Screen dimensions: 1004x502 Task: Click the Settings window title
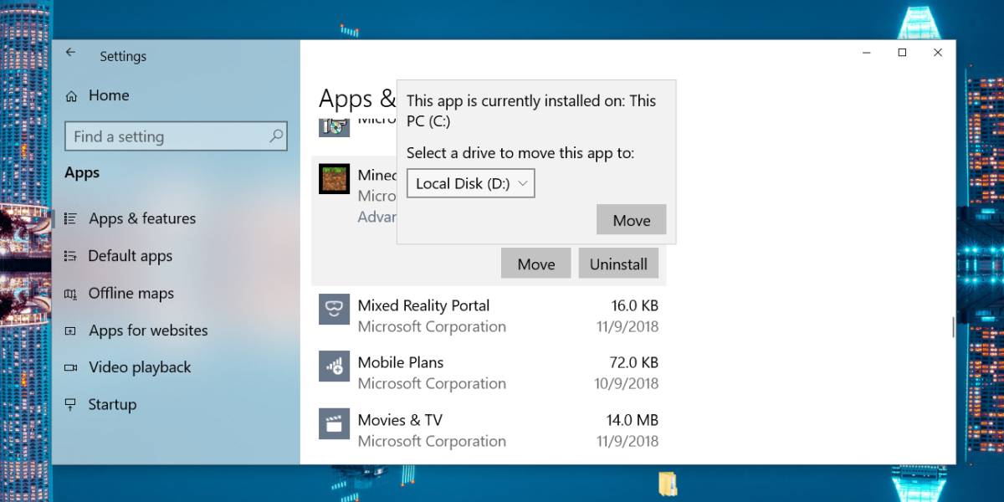123,57
